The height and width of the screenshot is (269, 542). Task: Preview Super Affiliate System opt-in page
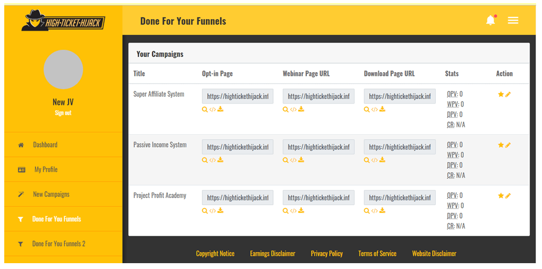(x=205, y=109)
